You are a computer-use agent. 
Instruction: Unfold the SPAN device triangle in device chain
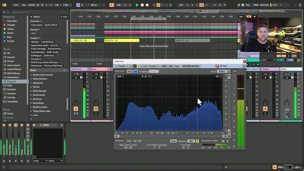pyautogui.click(x=38, y=125)
